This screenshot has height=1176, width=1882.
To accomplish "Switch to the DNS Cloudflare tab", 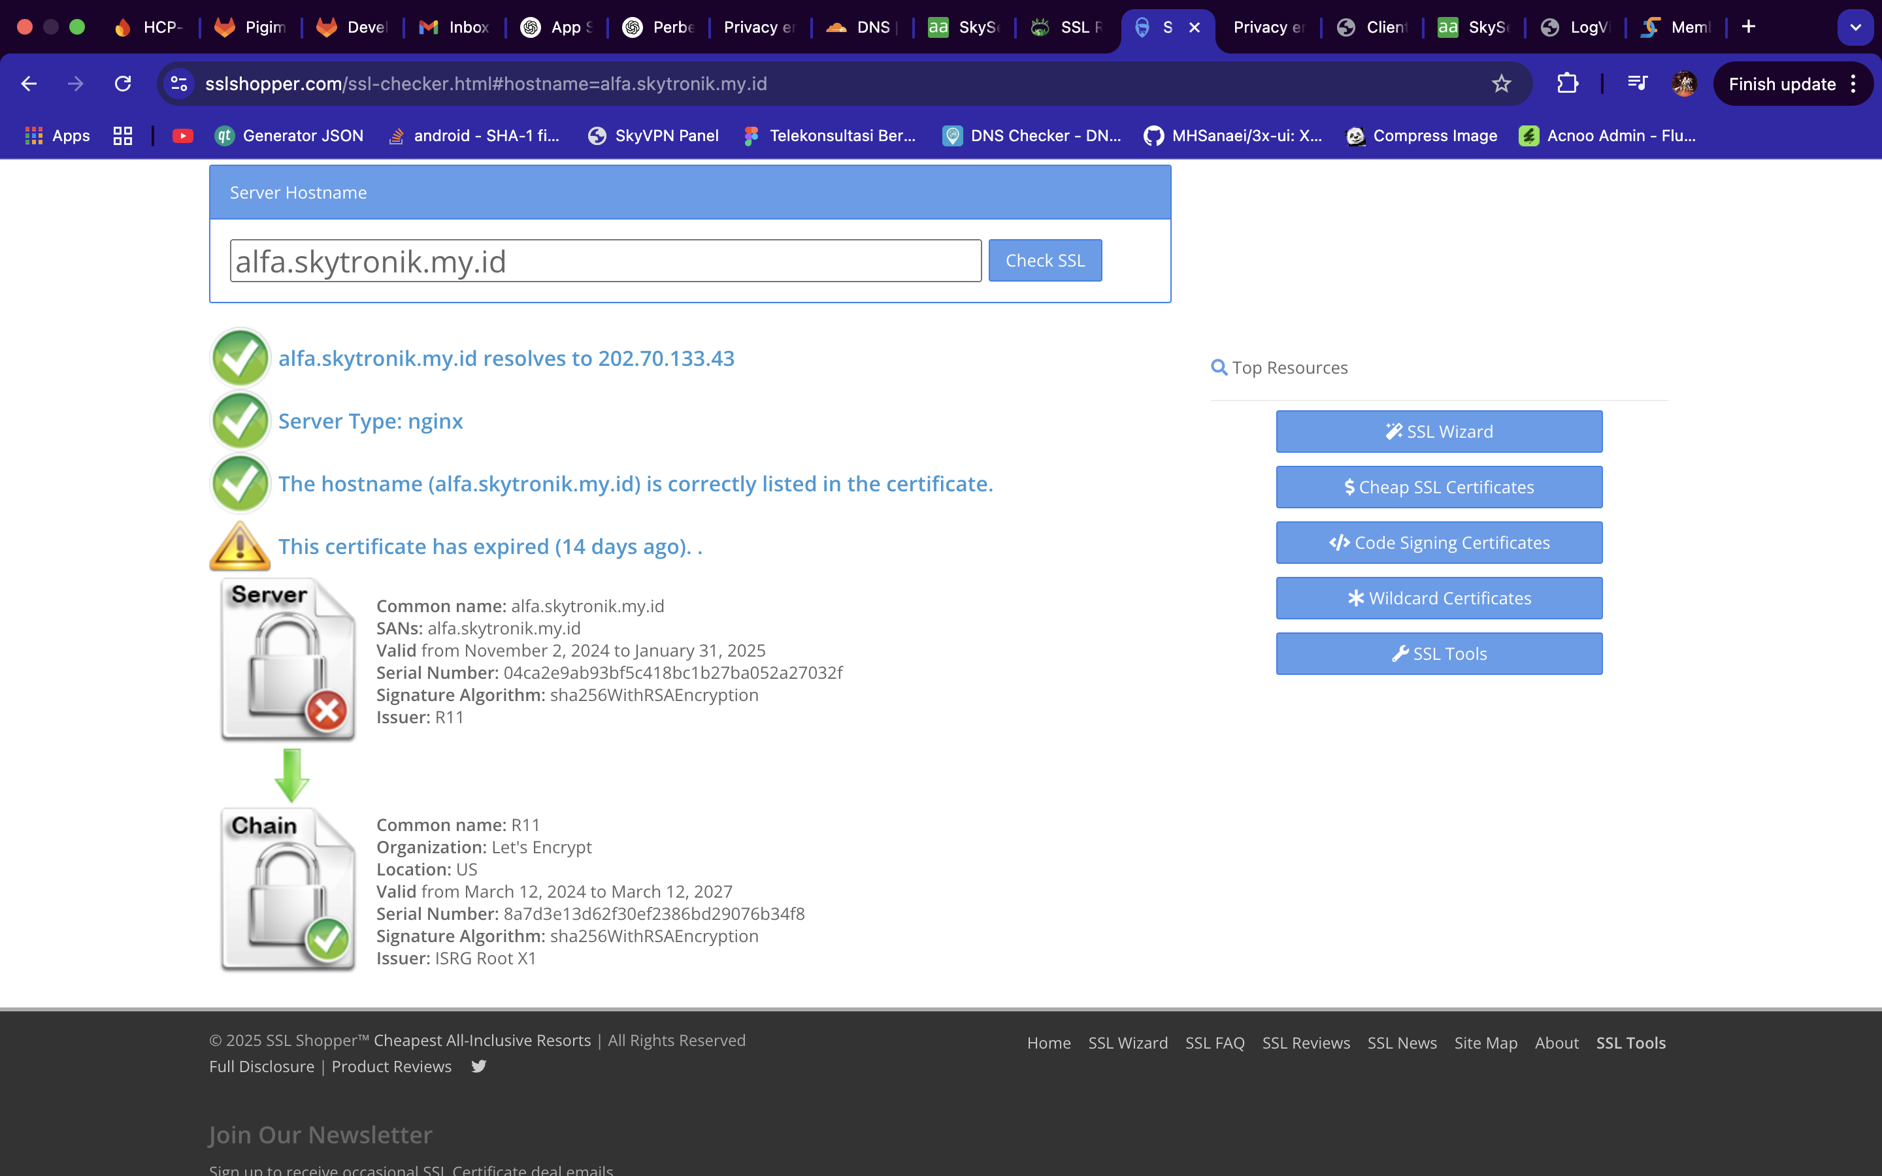I will [863, 27].
